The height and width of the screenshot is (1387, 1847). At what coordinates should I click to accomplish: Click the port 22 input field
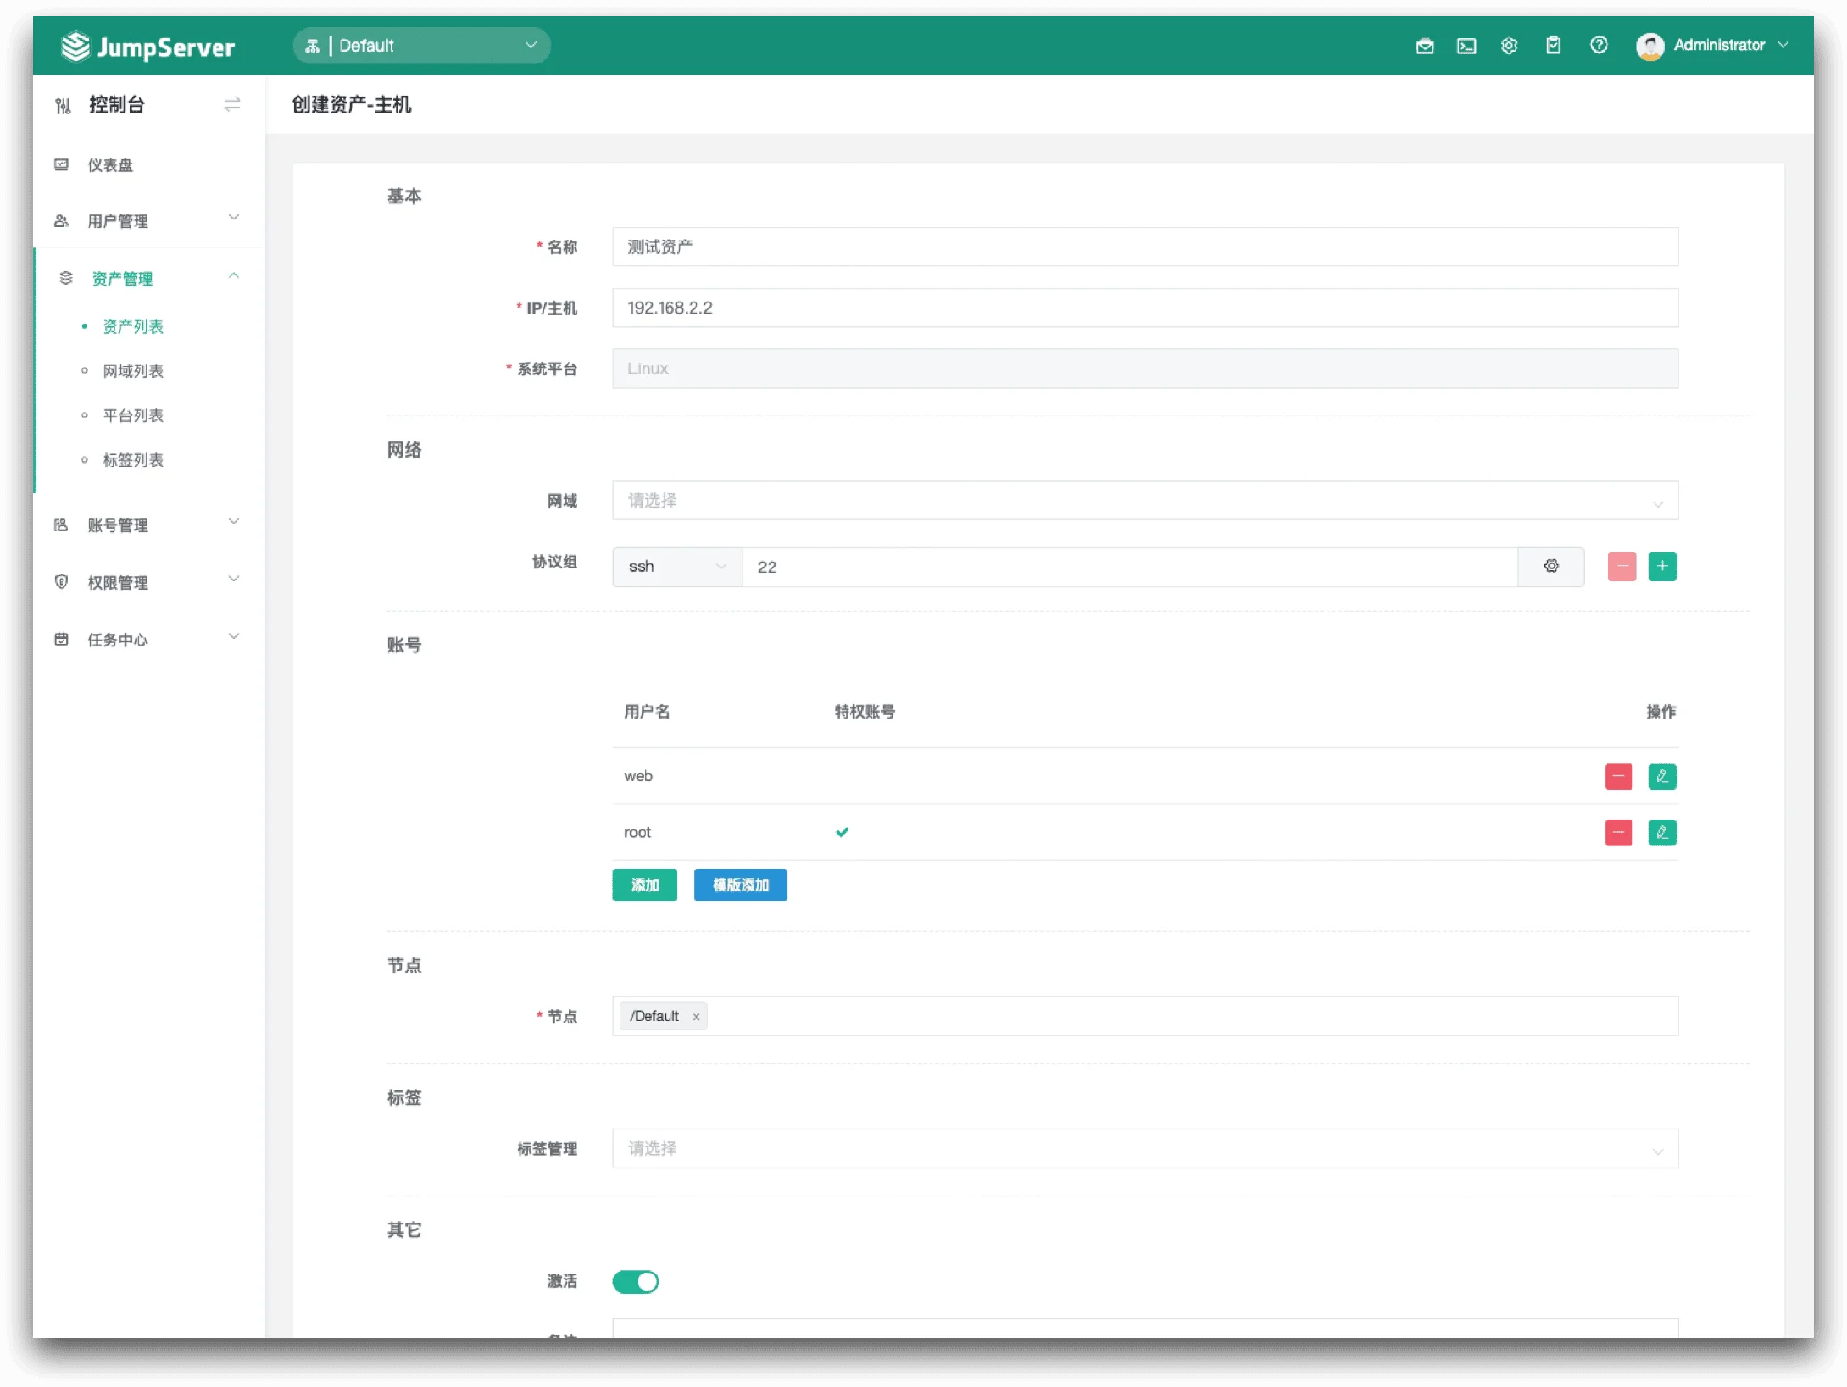(1129, 567)
